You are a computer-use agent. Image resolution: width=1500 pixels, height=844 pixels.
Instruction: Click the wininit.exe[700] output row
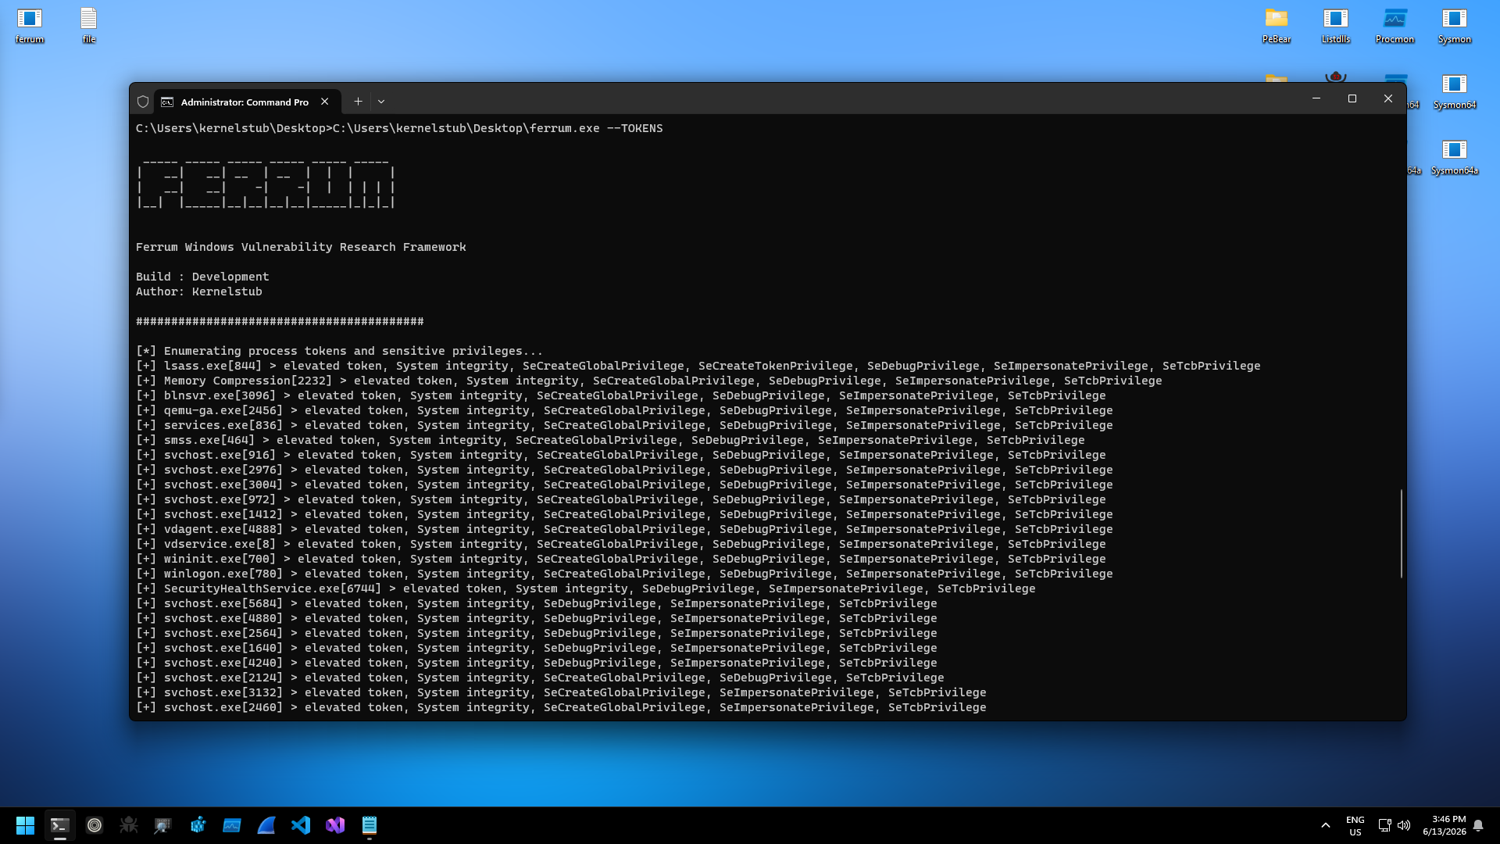[621, 559]
